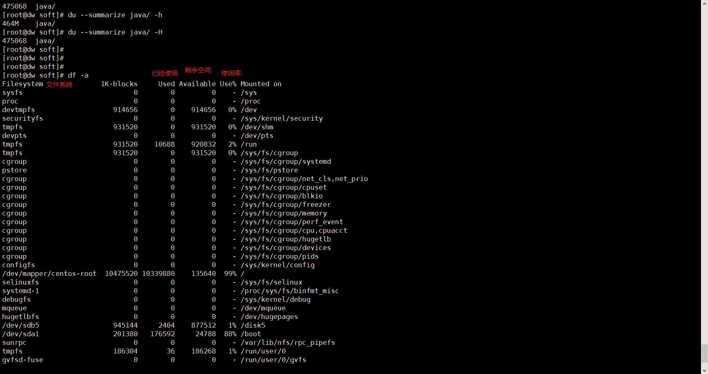The height and width of the screenshot is (374, 708).
Task: Click the '10475520' blocks value
Action: coord(121,273)
